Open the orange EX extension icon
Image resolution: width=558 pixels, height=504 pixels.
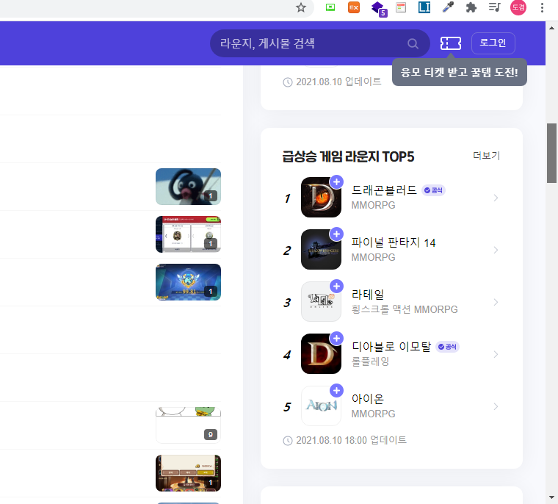click(354, 7)
